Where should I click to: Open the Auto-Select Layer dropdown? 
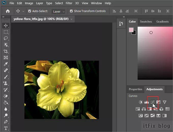pos(59,11)
